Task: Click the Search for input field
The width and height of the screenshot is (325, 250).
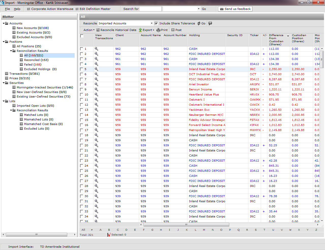Action: pyautogui.click(x=150, y=9)
